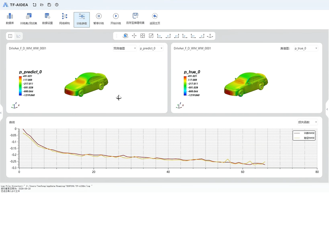
Task: Set view to X+ axis direction
Action: click(x=159, y=36)
